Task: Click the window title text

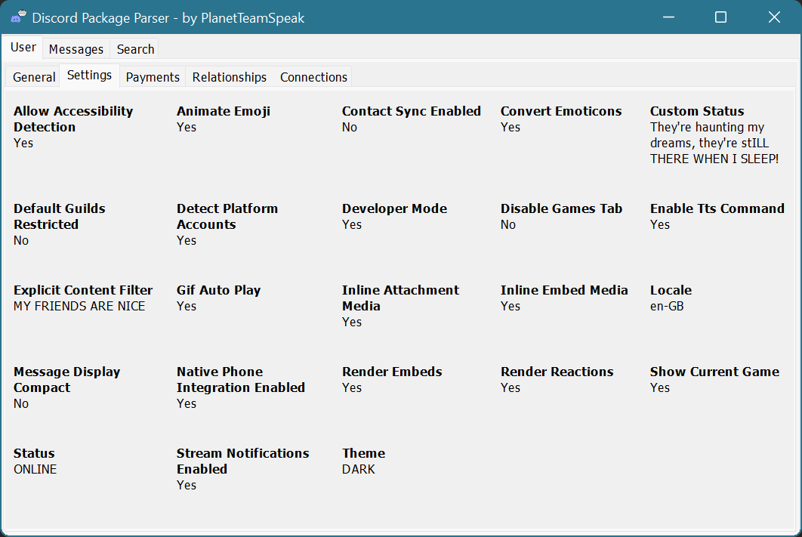Action: click(168, 17)
